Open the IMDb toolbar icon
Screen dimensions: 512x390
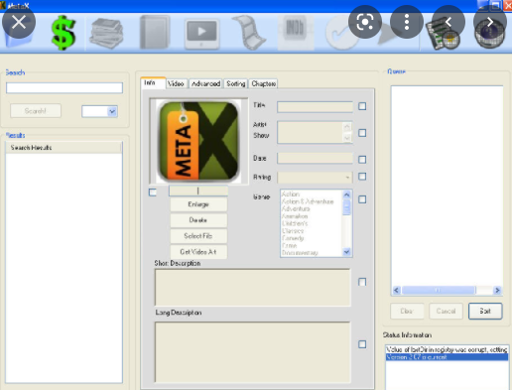click(x=296, y=33)
